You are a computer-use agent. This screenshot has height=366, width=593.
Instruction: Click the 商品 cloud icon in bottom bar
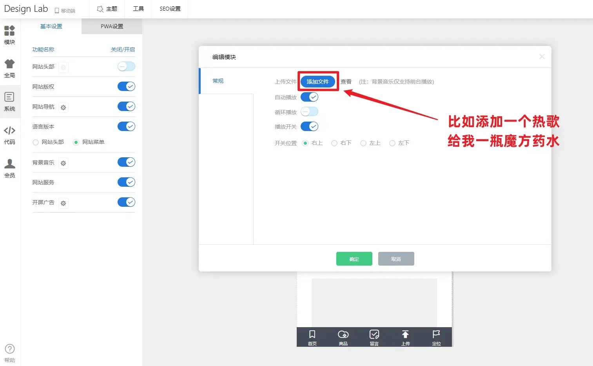(343, 335)
